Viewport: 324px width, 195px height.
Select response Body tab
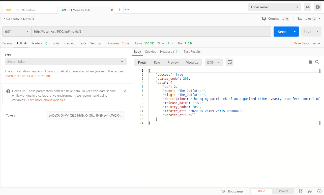(137, 51)
